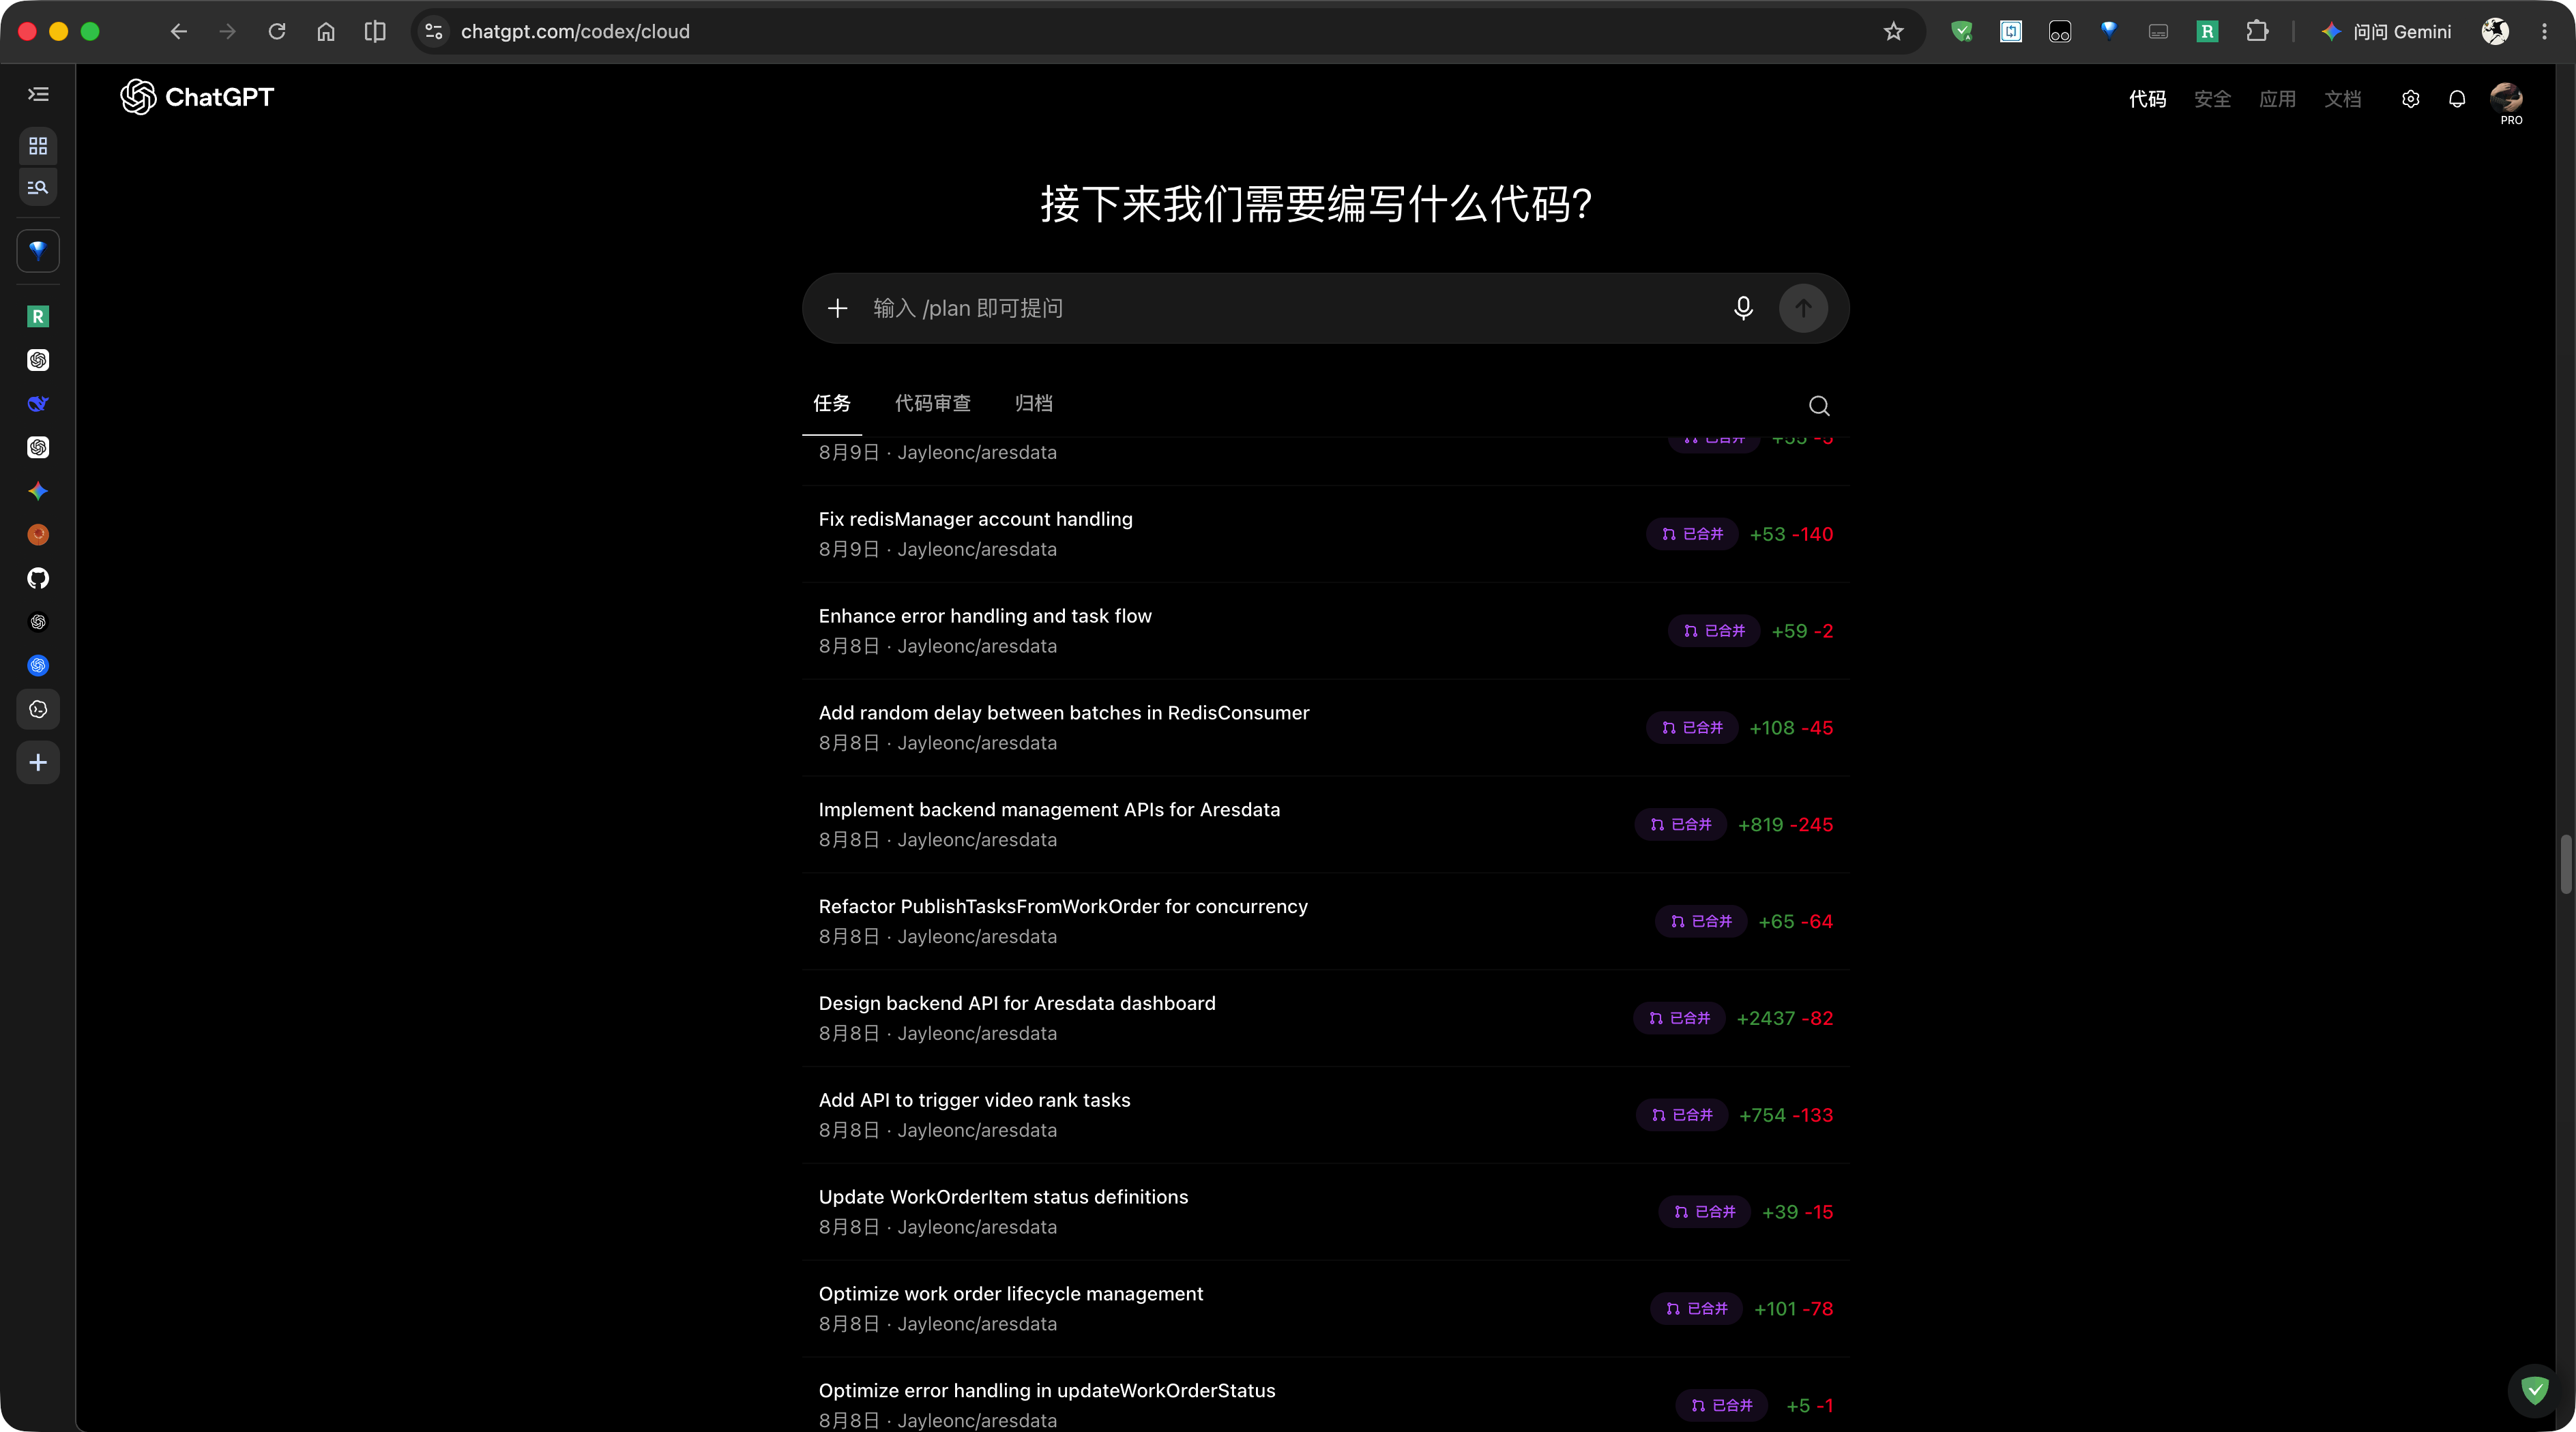This screenshot has width=2576, height=1432.
Task: Click the browser forward arrow
Action: tap(228, 32)
